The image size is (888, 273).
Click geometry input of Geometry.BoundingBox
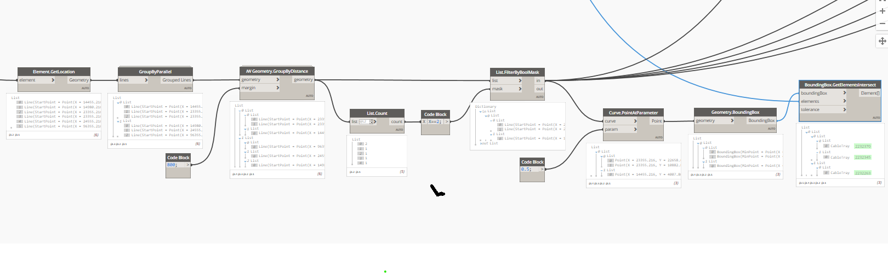pos(714,120)
